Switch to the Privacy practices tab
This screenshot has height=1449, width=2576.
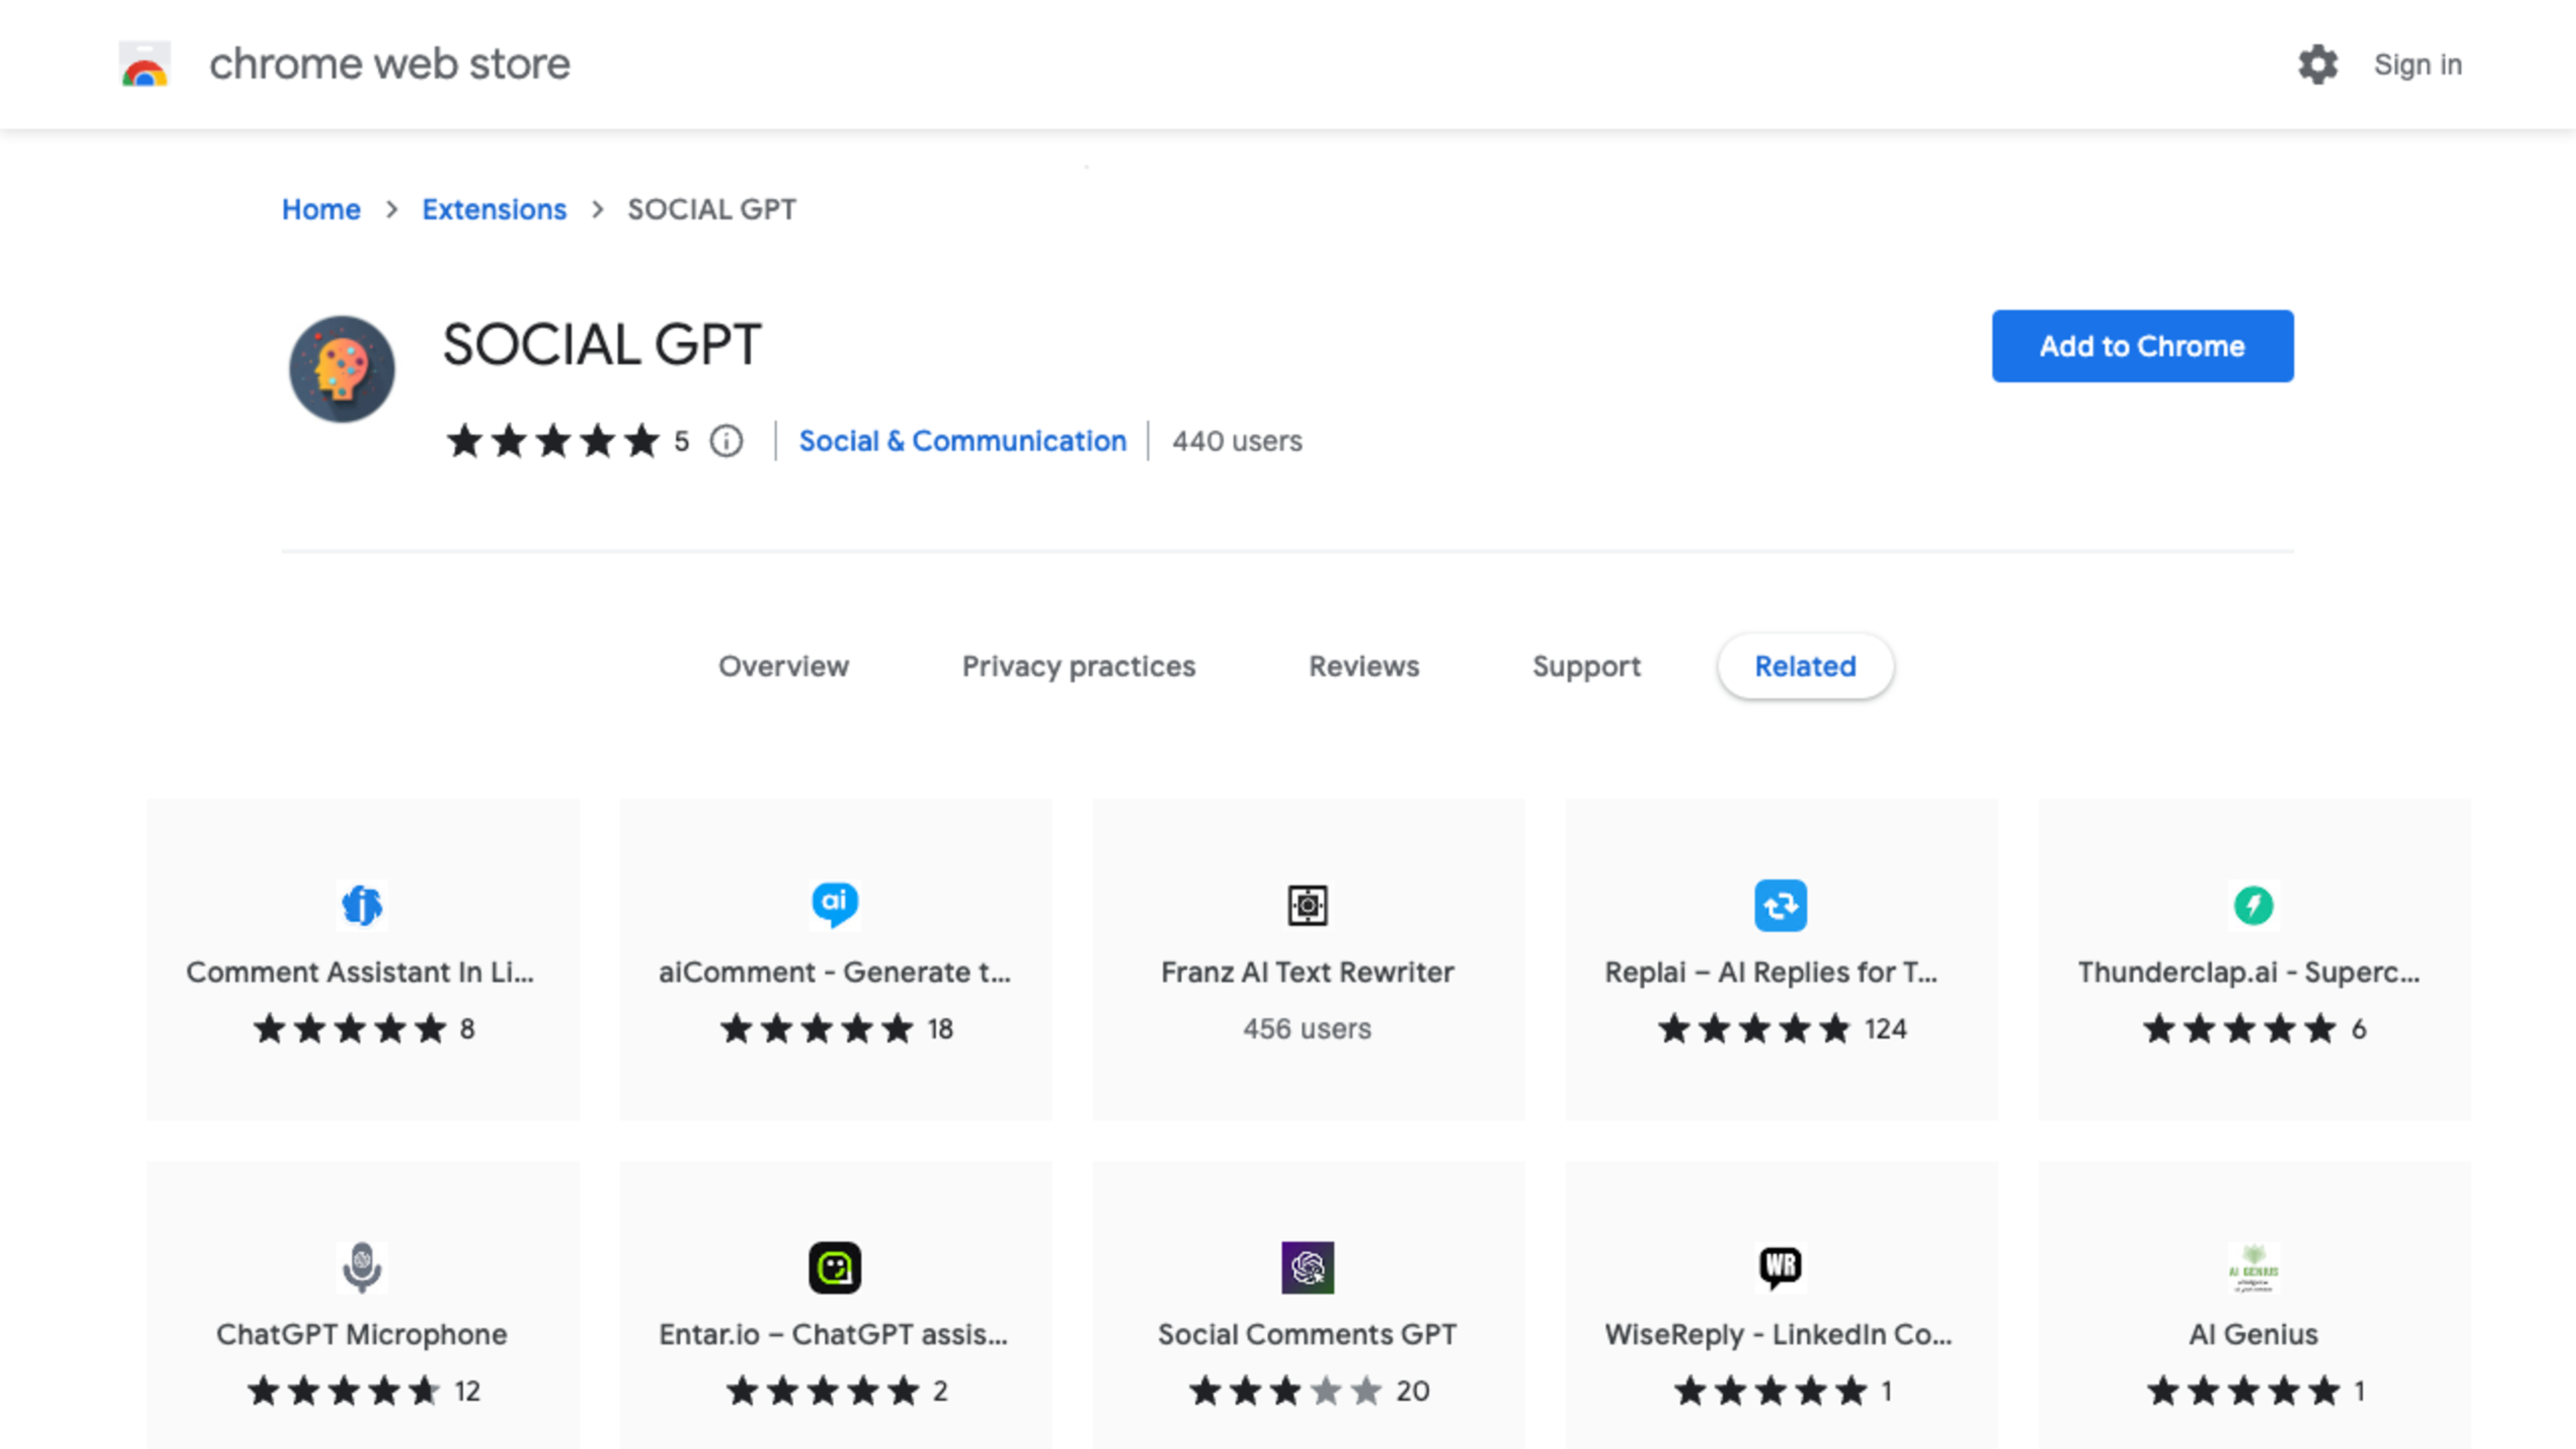[x=1078, y=666]
